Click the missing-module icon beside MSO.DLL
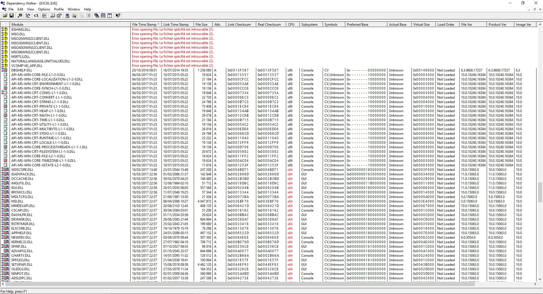The image size is (543, 294). coord(5,34)
